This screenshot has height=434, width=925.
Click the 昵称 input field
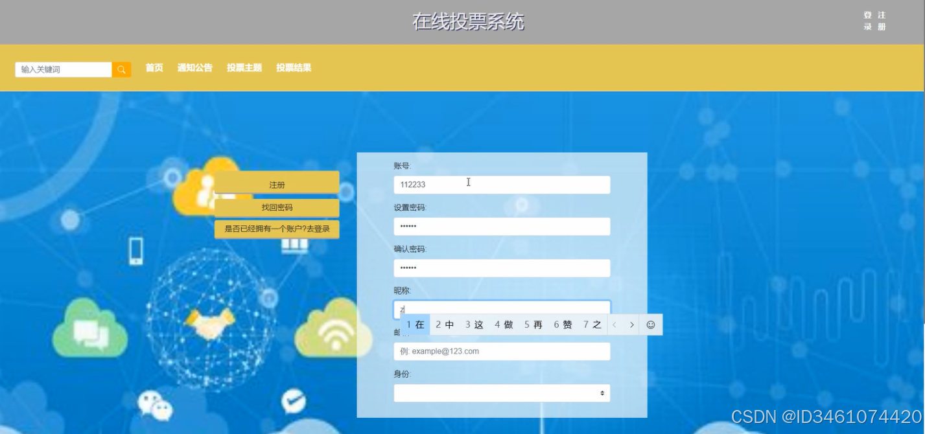502,309
